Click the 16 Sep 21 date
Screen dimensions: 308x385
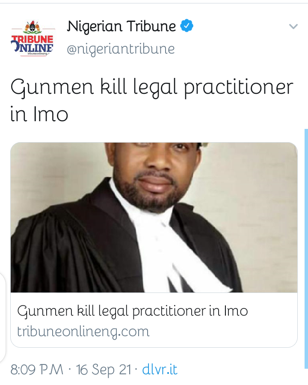click(104, 370)
